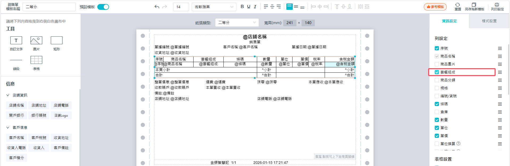Open the 紙張類型 dropdown
This screenshot has width=510, height=166.
(237, 23)
